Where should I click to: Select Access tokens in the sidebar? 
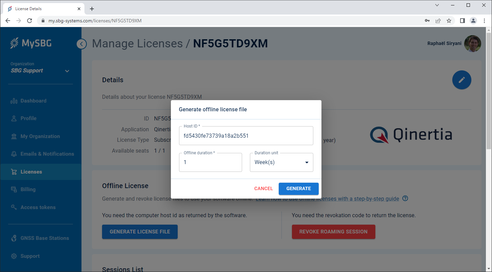38,207
